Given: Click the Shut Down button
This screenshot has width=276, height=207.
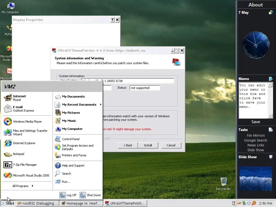Looking at the screenshot, I should click(x=90, y=195).
